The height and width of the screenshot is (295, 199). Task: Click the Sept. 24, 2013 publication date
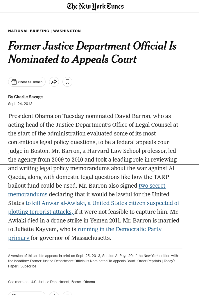click(x=20, y=104)
